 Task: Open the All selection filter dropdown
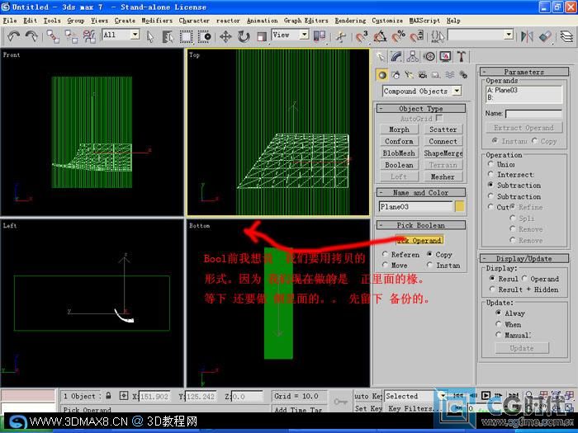(x=135, y=35)
